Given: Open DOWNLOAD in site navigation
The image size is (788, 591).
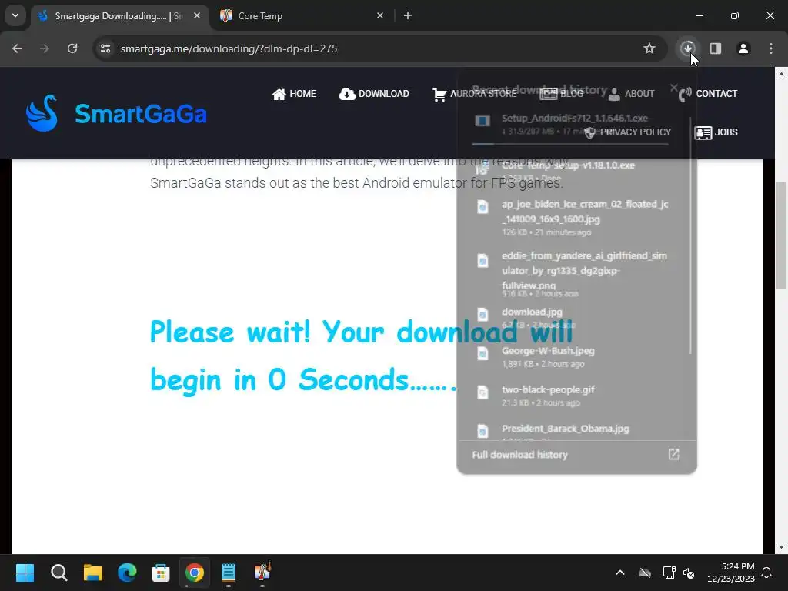Looking at the screenshot, I should (x=374, y=93).
